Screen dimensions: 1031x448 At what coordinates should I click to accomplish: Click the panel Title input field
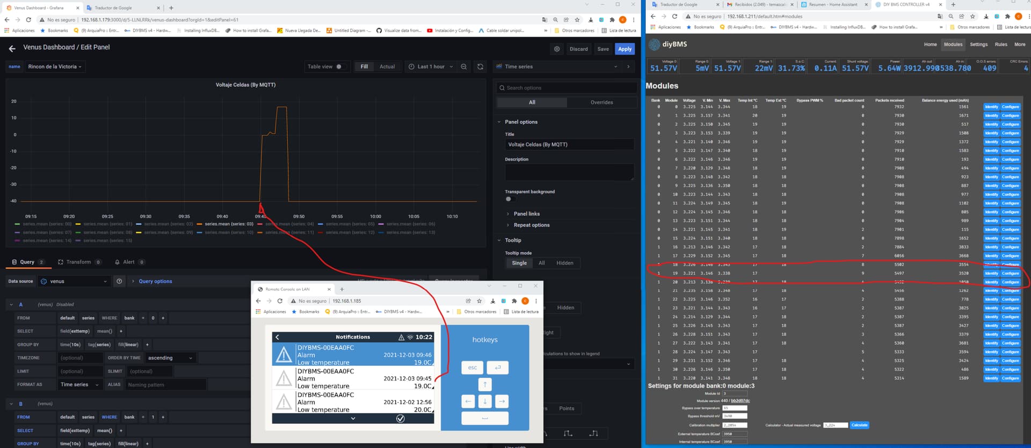pyautogui.click(x=569, y=144)
